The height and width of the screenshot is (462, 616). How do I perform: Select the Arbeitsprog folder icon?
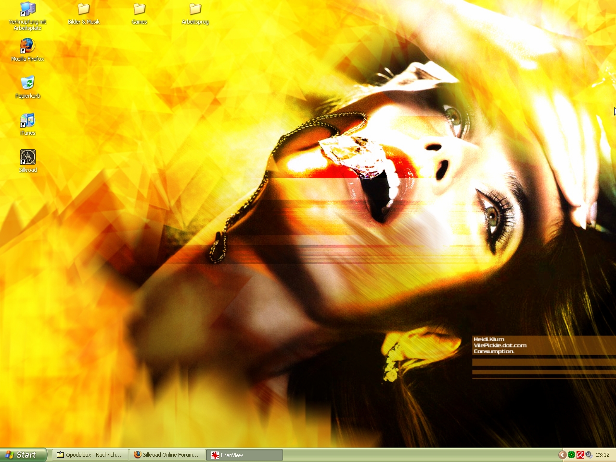click(x=195, y=9)
